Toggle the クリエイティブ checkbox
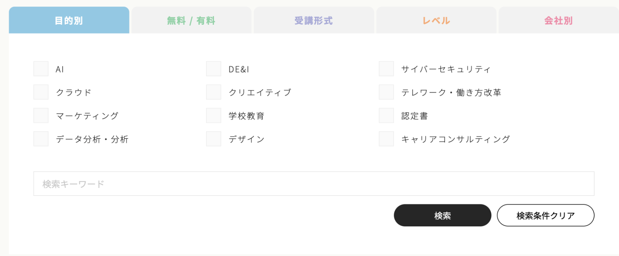 (x=214, y=92)
